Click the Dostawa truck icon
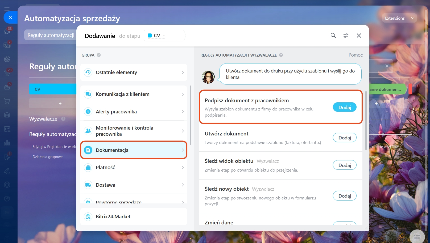This screenshot has height=243, width=430. 88,185
